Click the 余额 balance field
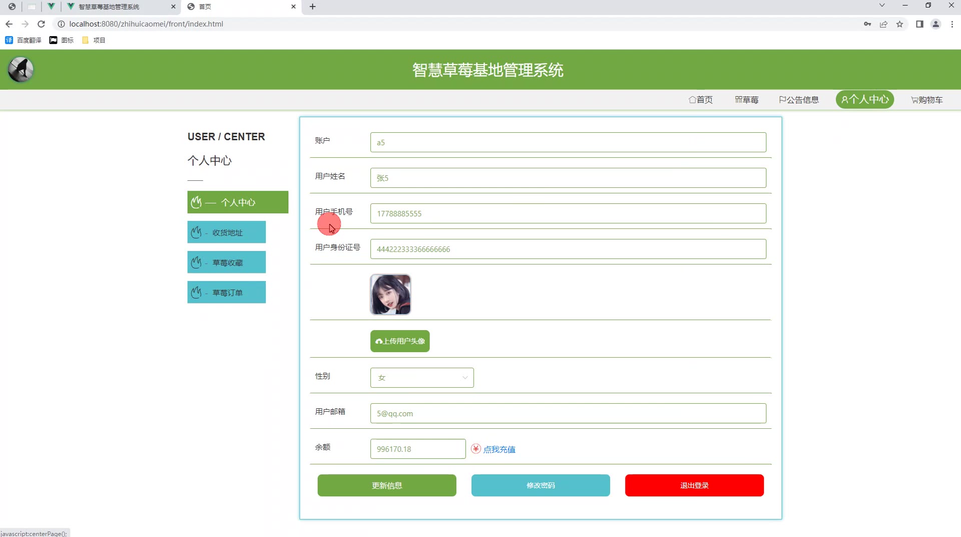961x537 pixels. [418, 449]
